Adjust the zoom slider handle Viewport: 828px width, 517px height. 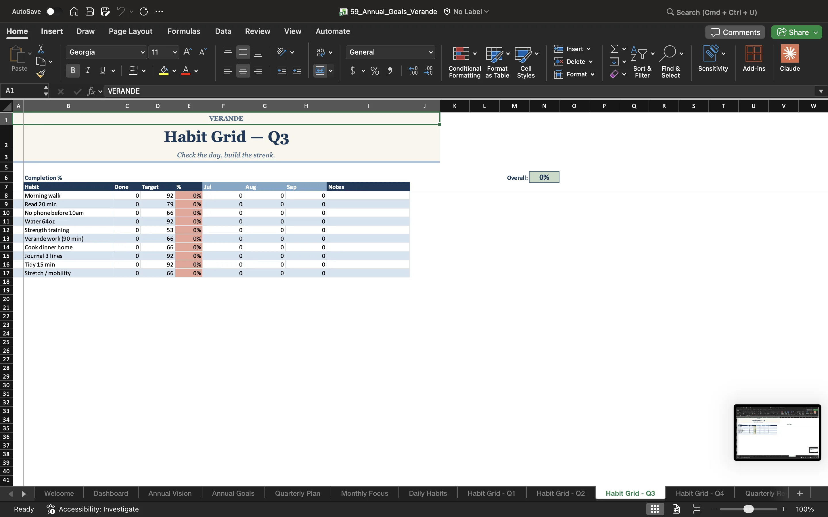tap(748, 509)
